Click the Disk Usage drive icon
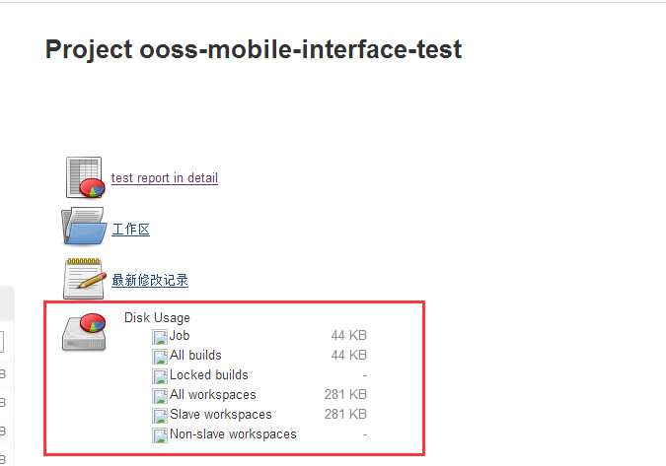666x466 pixels. point(84,331)
